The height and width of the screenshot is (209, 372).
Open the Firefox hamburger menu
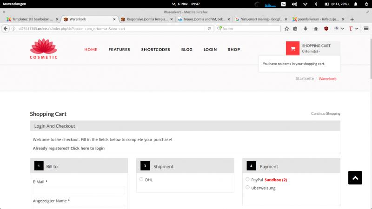coord(365,29)
